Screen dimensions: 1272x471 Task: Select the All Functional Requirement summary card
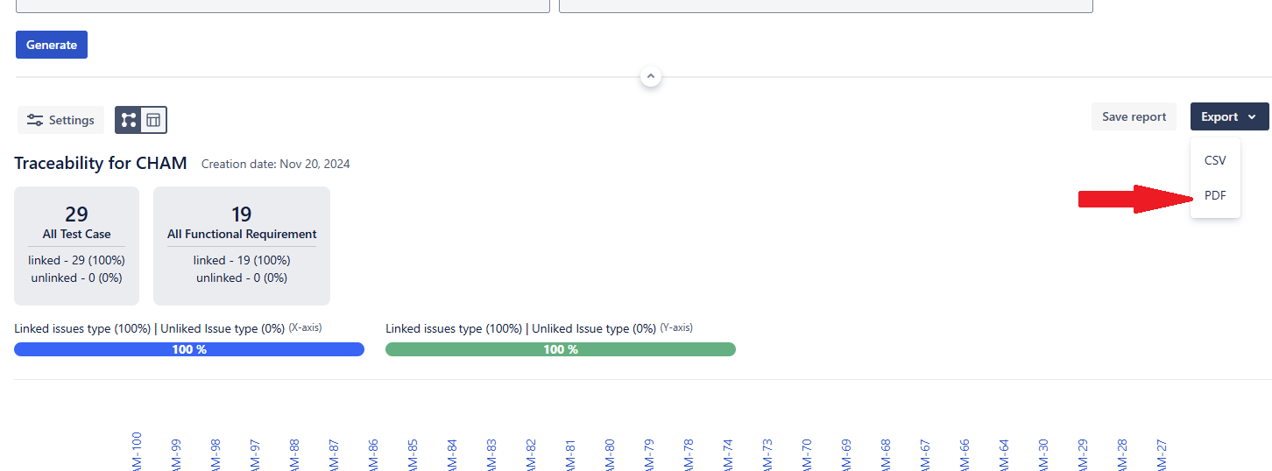(242, 245)
